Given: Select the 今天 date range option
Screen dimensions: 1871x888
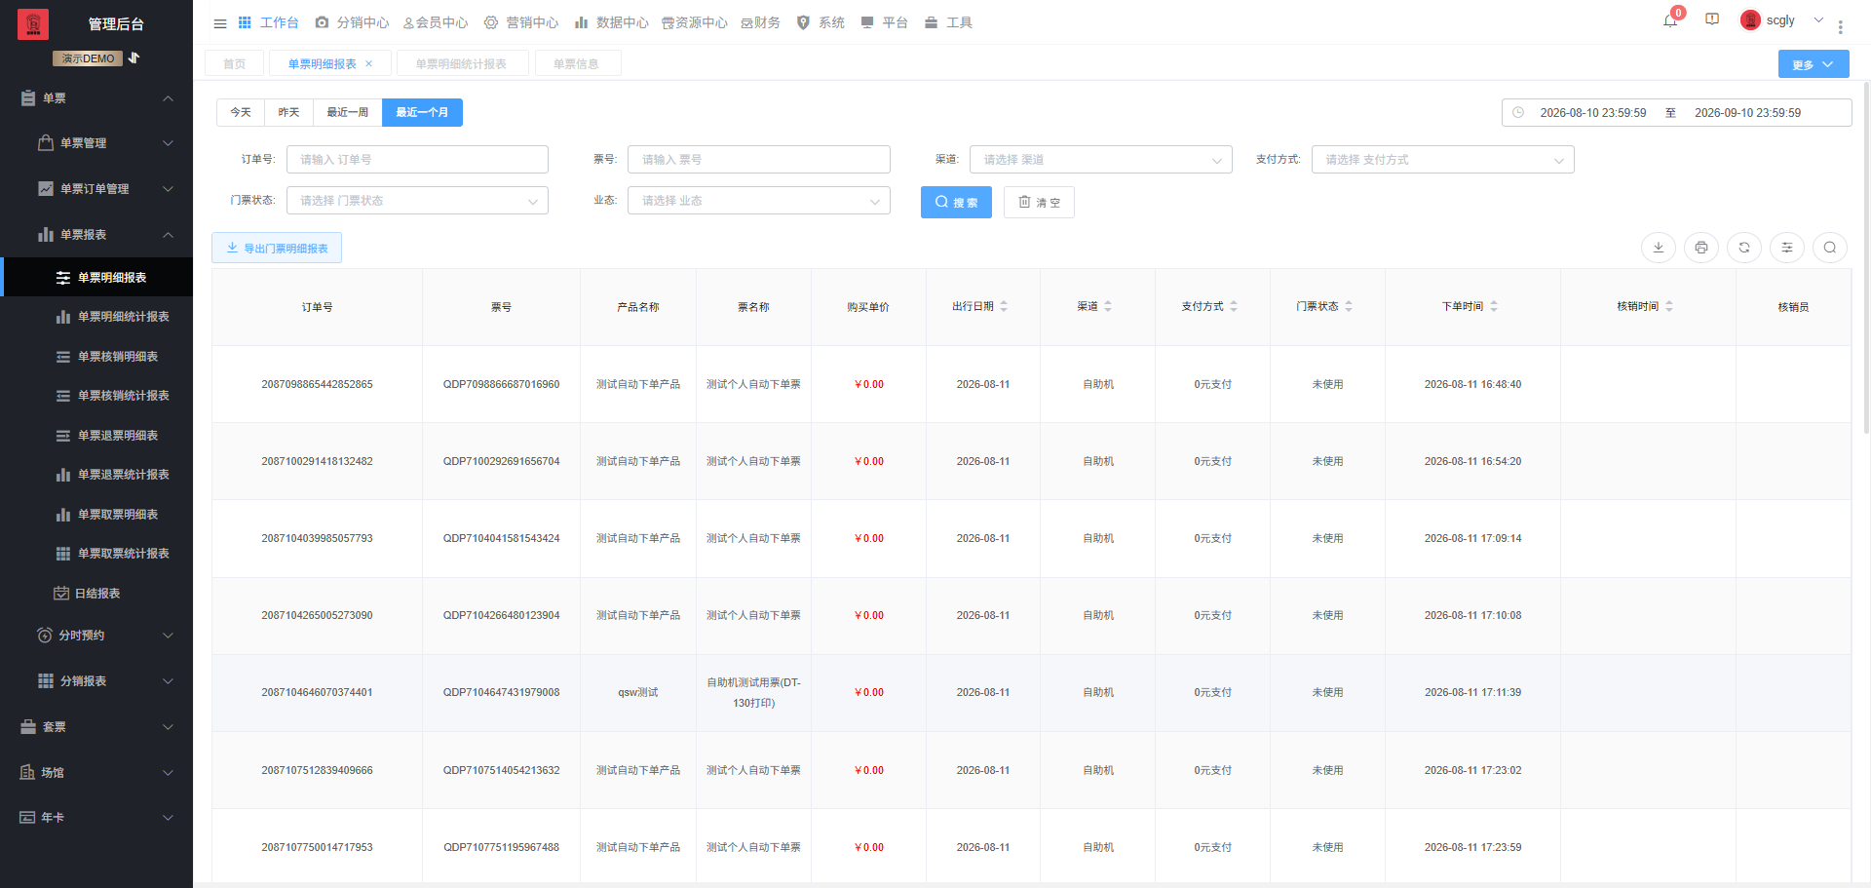Looking at the screenshot, I should point(241,113).
